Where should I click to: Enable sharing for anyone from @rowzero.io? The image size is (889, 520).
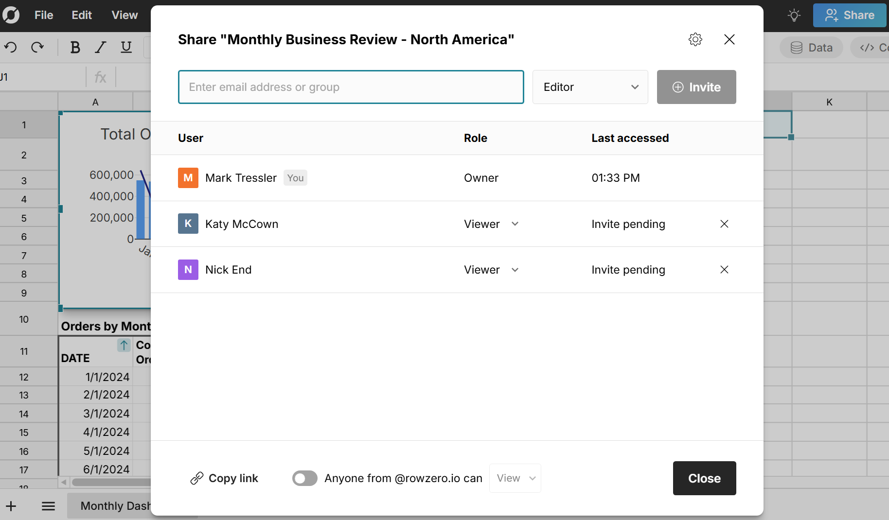coord(304,478)
